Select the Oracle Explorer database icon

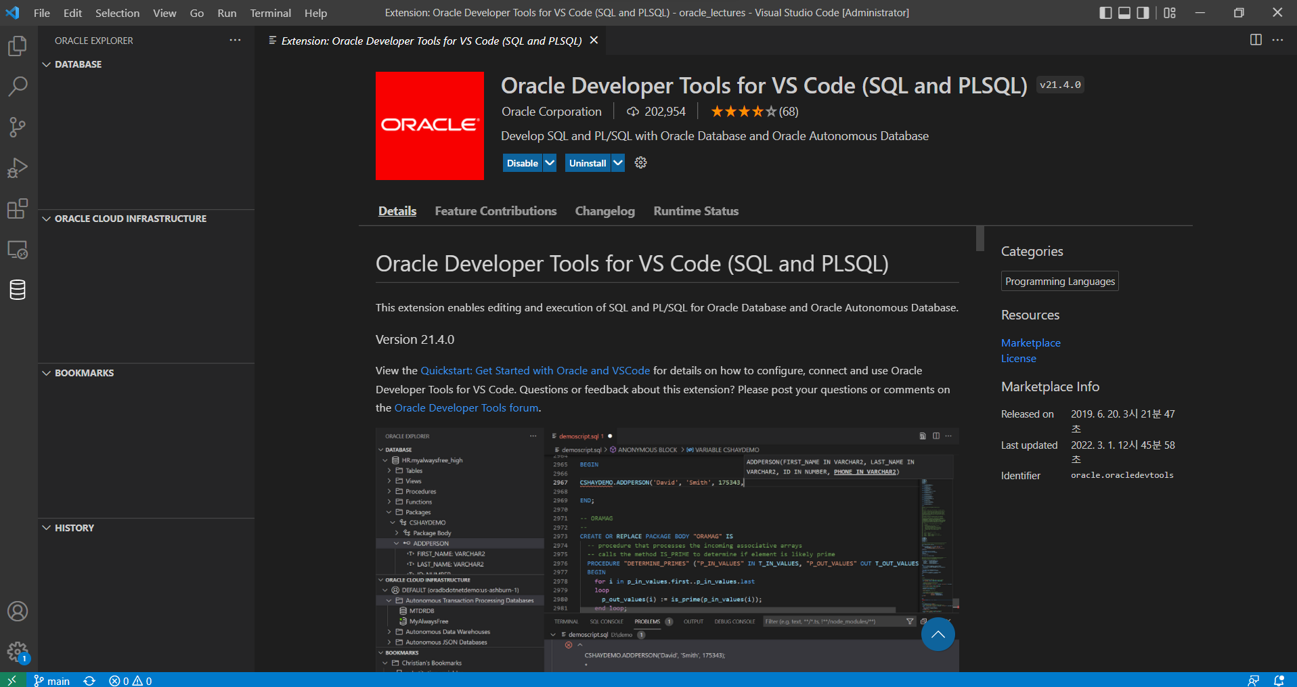tap(18, 290)
